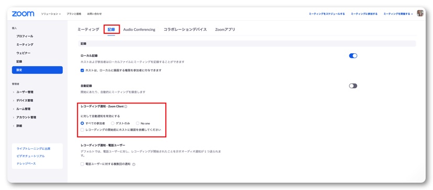Open ミーティング in the left sidebar
Screen dimensions: 433x190
click(25, 45)
